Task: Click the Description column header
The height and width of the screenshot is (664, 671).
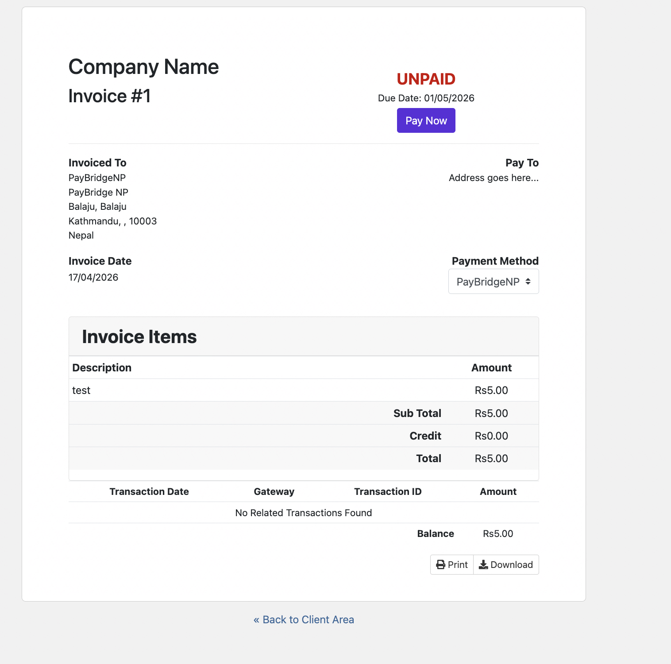Action: tap(102, 368)
